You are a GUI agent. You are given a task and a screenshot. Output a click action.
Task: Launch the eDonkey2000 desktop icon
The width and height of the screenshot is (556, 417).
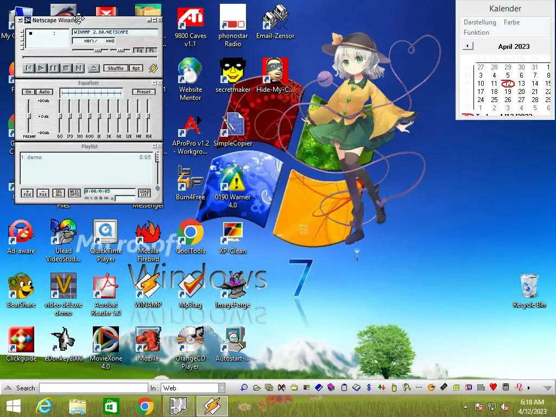coord(63,344)
